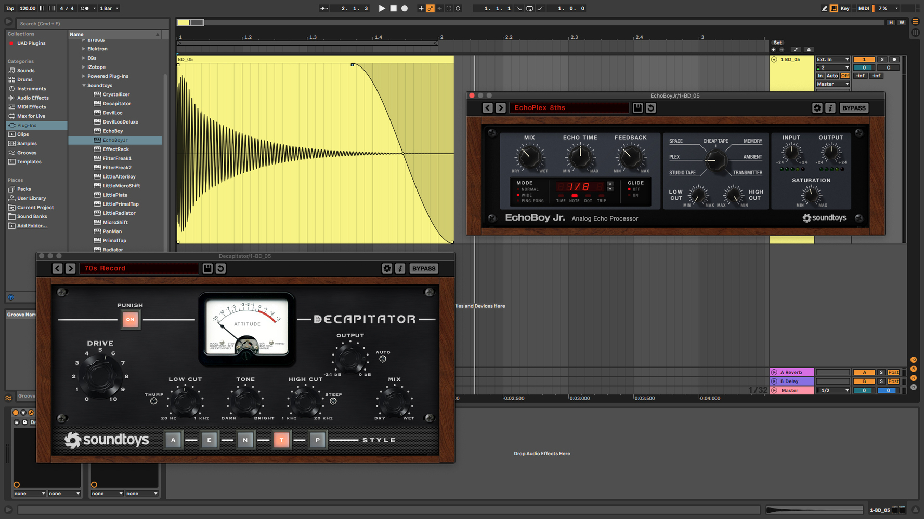Click EchoBoy Jr. Mix knob

coord(529,156)
